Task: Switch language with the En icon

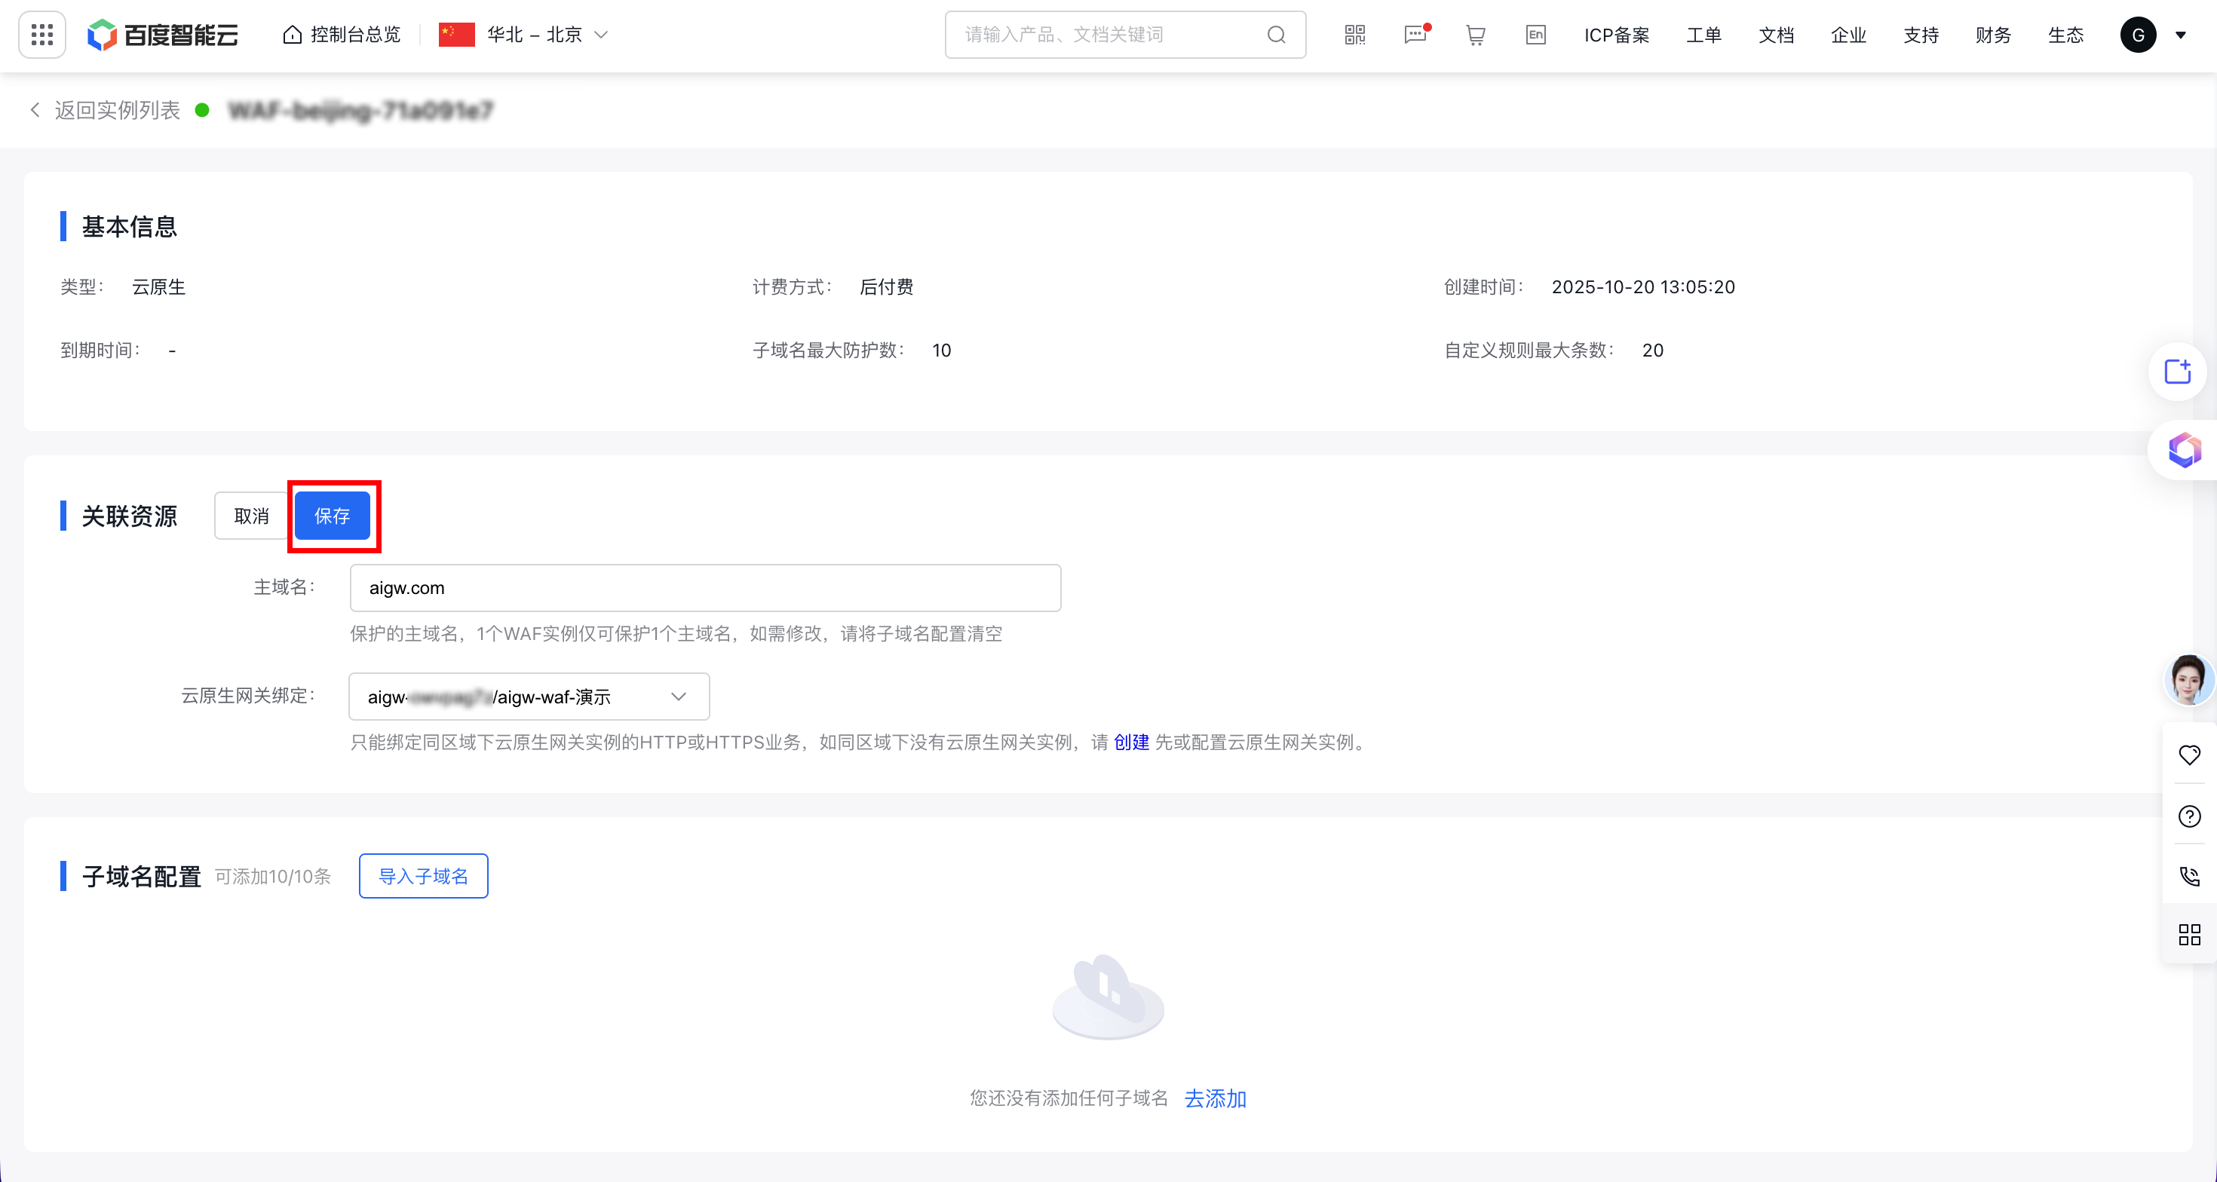Action: point(1535,35)
